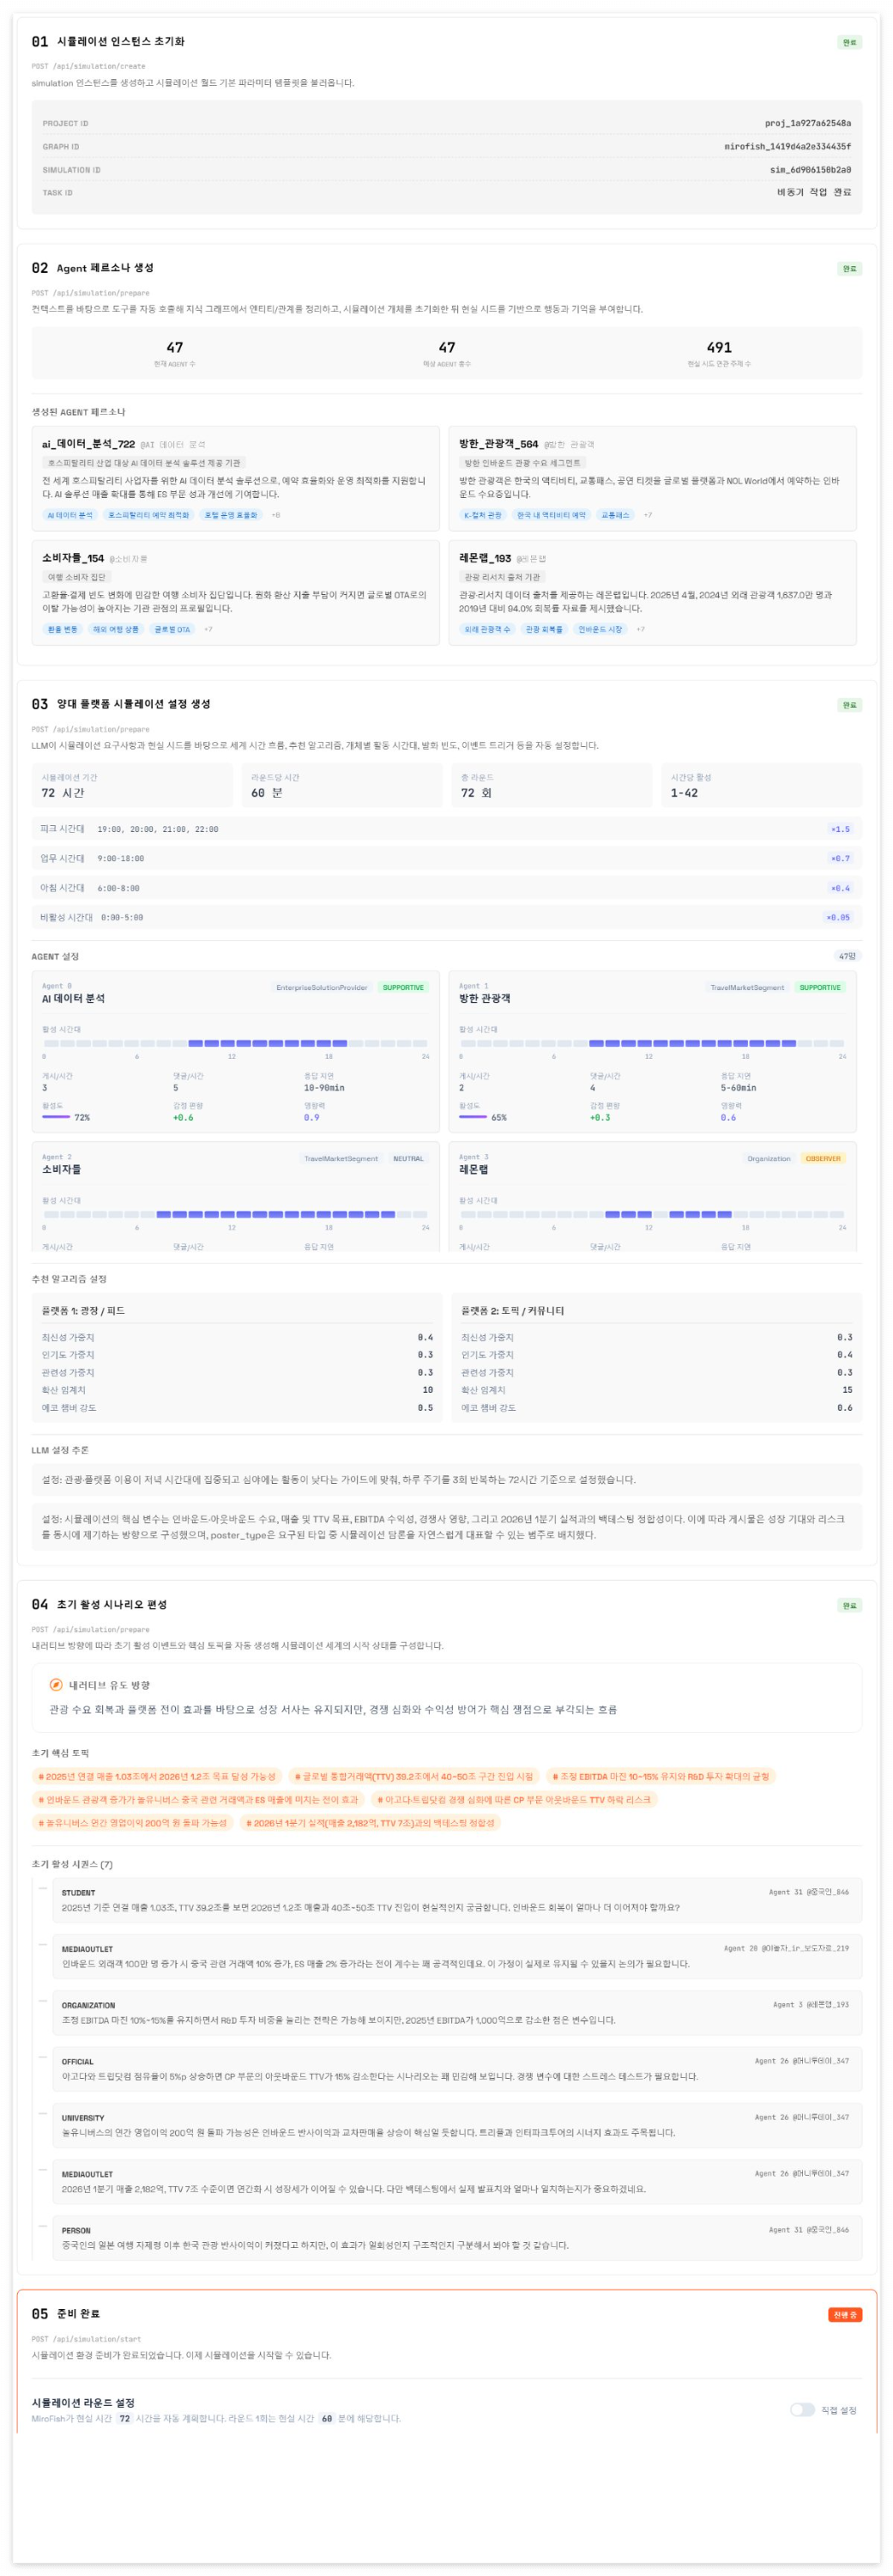The height and width of the screenshot is (2576, 893).
Task: Click the 아침 시간대 6:00-8:00 row
Action: point(446,888)
